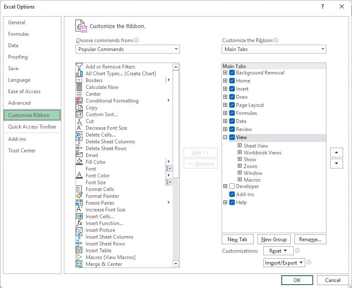Click the Rename button
This screenshot has width=352, height=288.
coord(310,240)
